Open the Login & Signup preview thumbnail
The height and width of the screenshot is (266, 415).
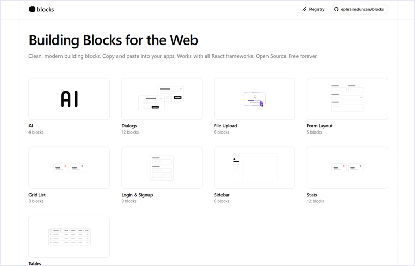(161, 168)
